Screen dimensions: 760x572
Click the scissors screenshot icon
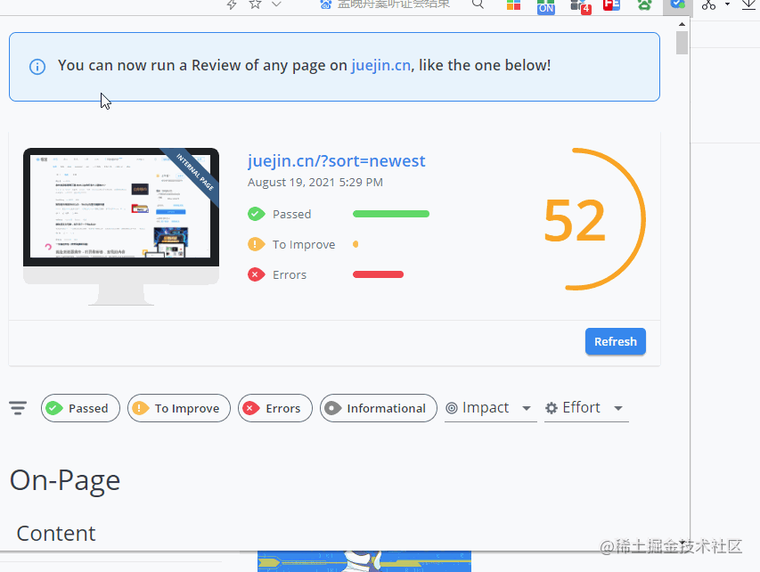(708, 4)
